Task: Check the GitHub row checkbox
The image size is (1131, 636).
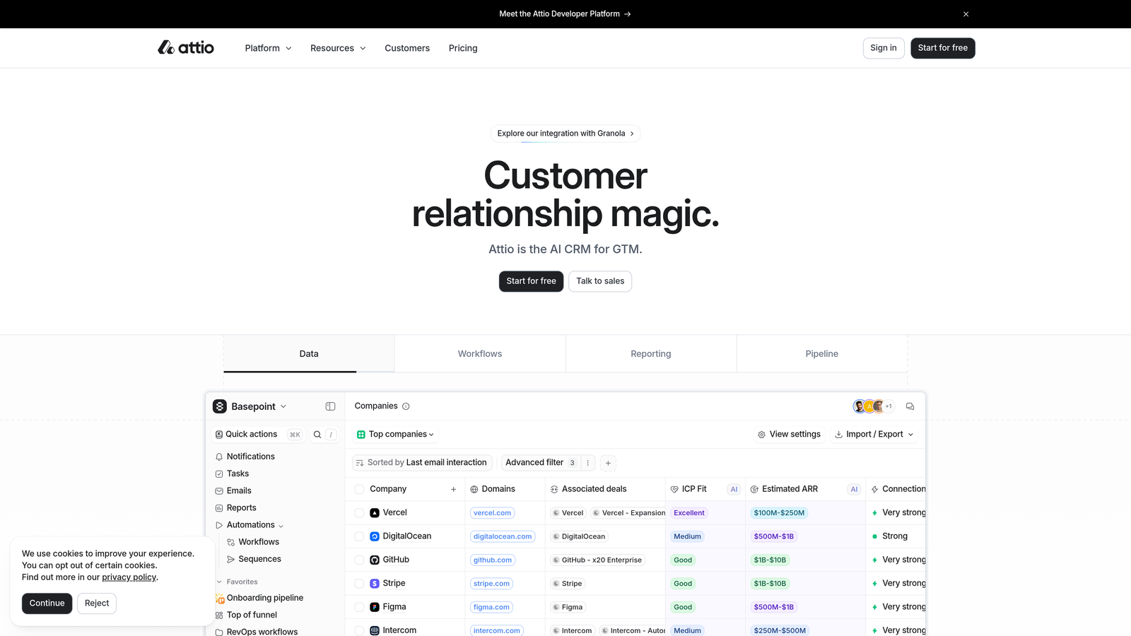Action: (358, 559)
